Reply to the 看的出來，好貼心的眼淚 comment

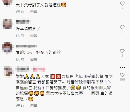pos(34,59)
